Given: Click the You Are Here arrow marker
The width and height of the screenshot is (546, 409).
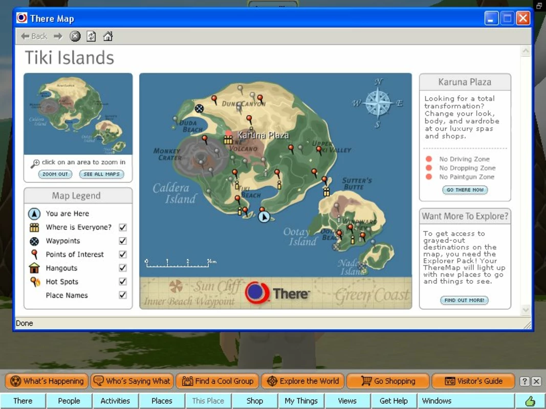Looking at the screenshot, I should [x=264, y=217].
